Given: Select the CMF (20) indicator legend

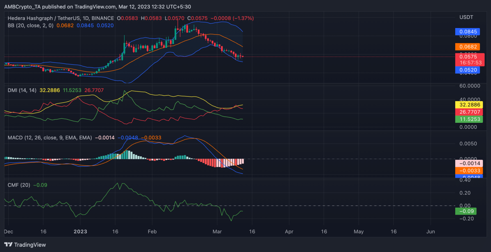Looking at the screenshot, I should [19, 185].
